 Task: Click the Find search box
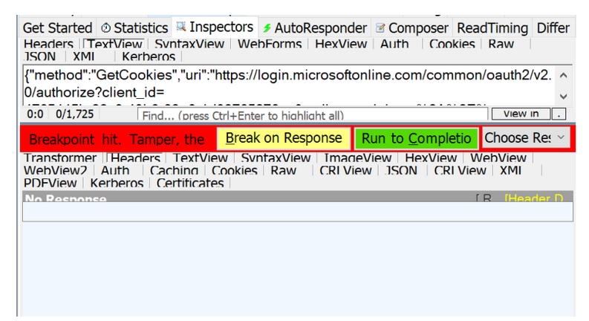point(313,114)
